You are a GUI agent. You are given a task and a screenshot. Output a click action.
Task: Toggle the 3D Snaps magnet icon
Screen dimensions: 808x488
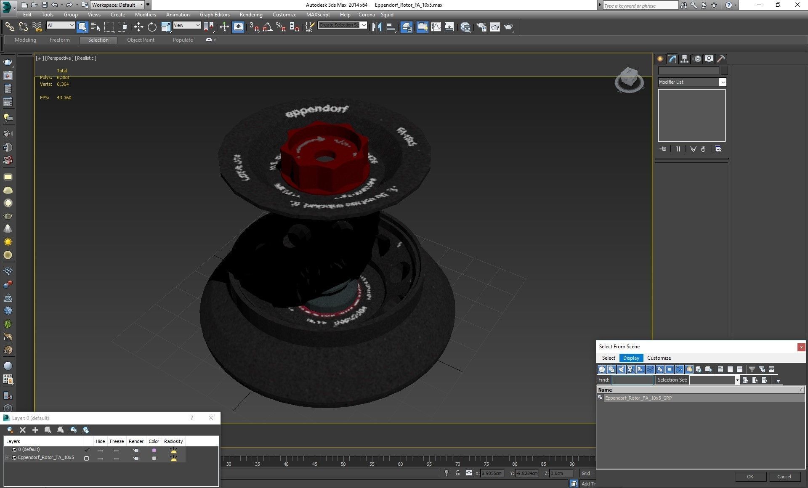coord(254,27)
